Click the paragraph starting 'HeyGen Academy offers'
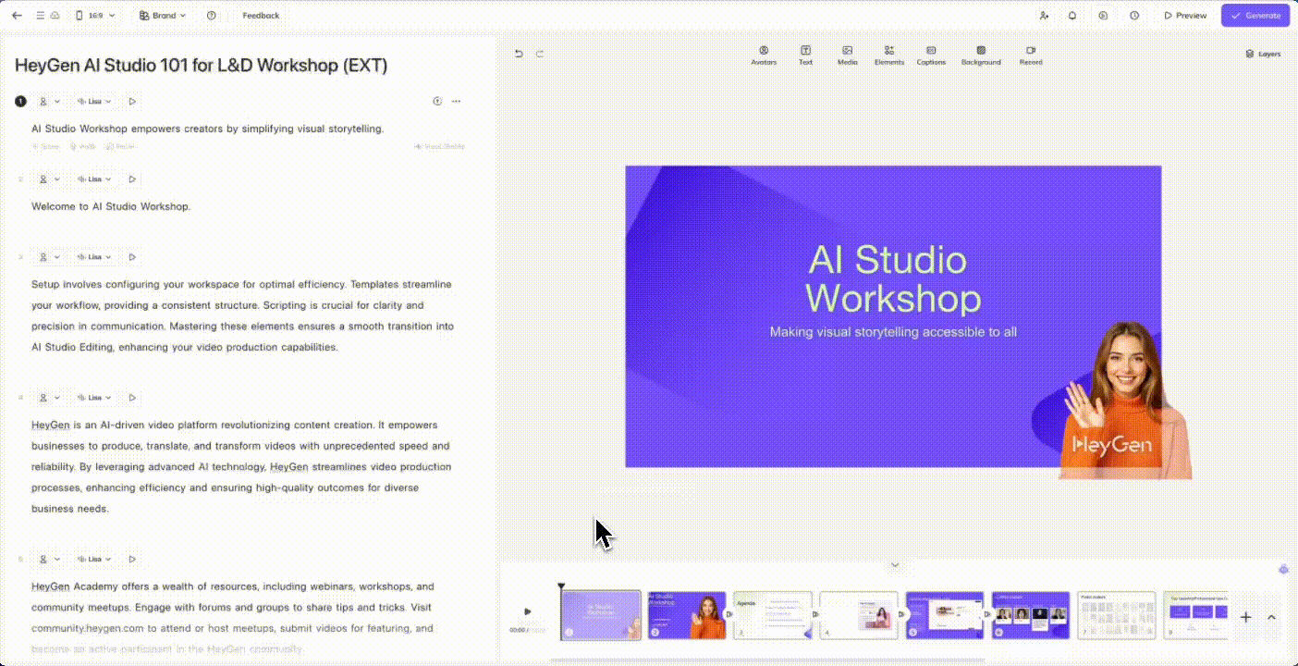The image size is (1298, 666). click(x=233, y=618)
